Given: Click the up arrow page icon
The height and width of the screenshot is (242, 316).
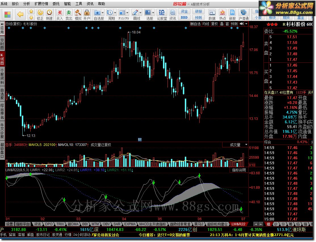Looking at the screenshot, I should pos(31,11).
